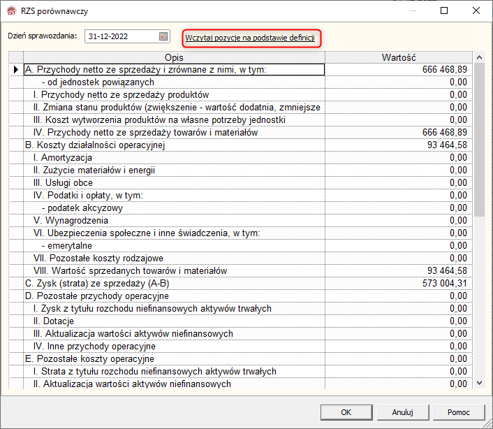This screenshot has width=493, height=429.
Task: Click value 573 004,31 in row C
Action: pos(445,284)
